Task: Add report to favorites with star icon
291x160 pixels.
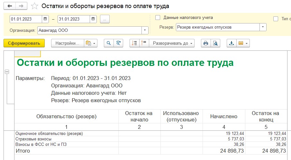Action: click(34, 6)
